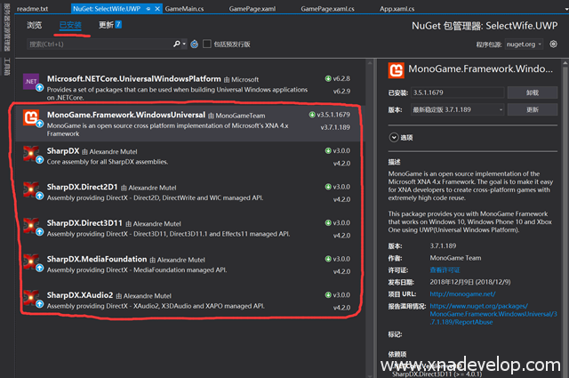Switch to the 更新 updates tab
The height and width of the screenshot is (378, 569).
(110, 25)
